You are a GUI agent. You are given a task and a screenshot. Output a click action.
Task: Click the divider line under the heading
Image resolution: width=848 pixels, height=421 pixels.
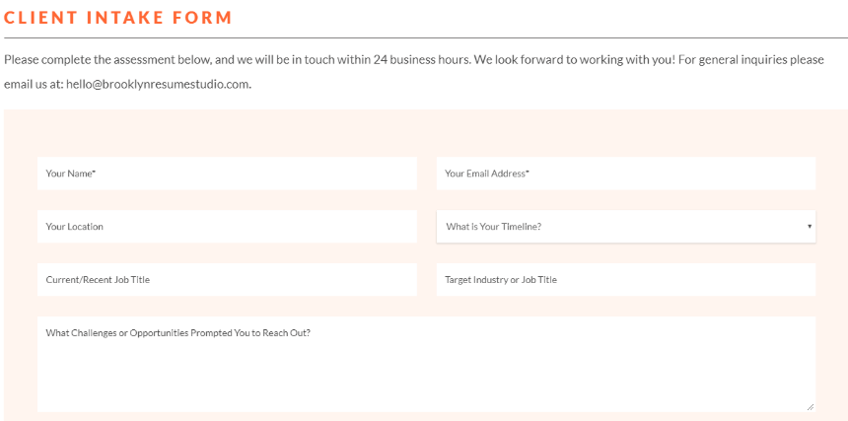point(426,38)
